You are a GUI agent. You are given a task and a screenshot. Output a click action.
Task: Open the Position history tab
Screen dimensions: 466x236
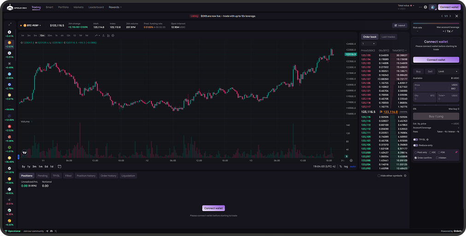[86, 176]
